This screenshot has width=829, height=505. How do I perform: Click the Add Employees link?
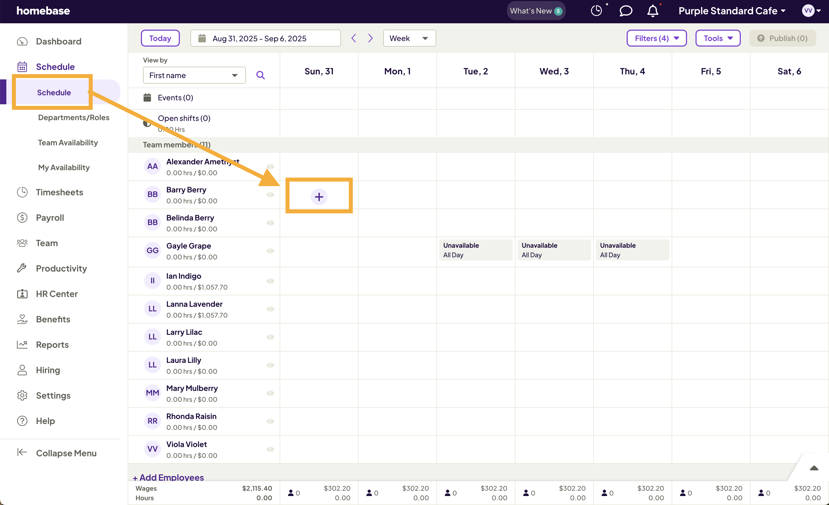click(168, 477)
